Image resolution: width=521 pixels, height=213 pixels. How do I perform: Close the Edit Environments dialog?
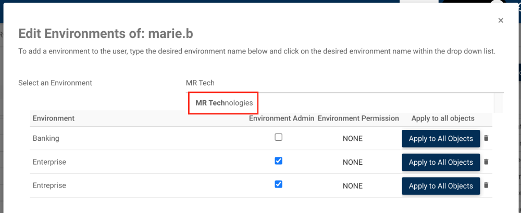501,20
